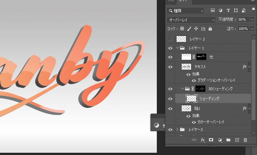Screen dimensions: 257x155
Task: Select the 3Dシェーディング group mask thumbnail
Action: click(x=200, y=88)
